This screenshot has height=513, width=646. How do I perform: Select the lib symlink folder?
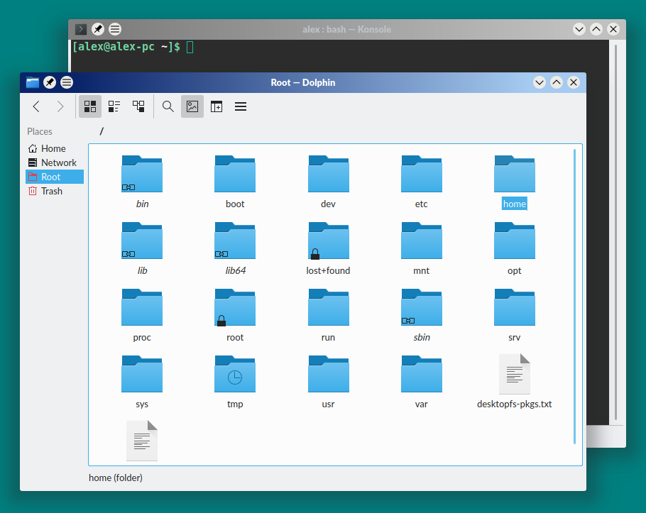click(x=142, y=241)
